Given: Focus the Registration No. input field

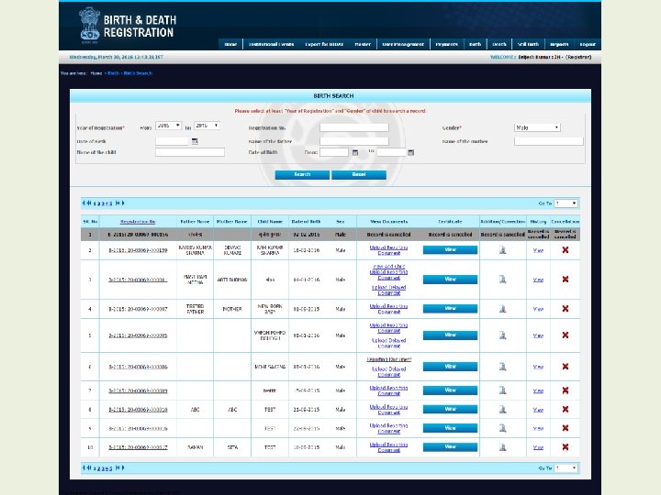Looking at the screenshot, I should click(x=354, y=127).
